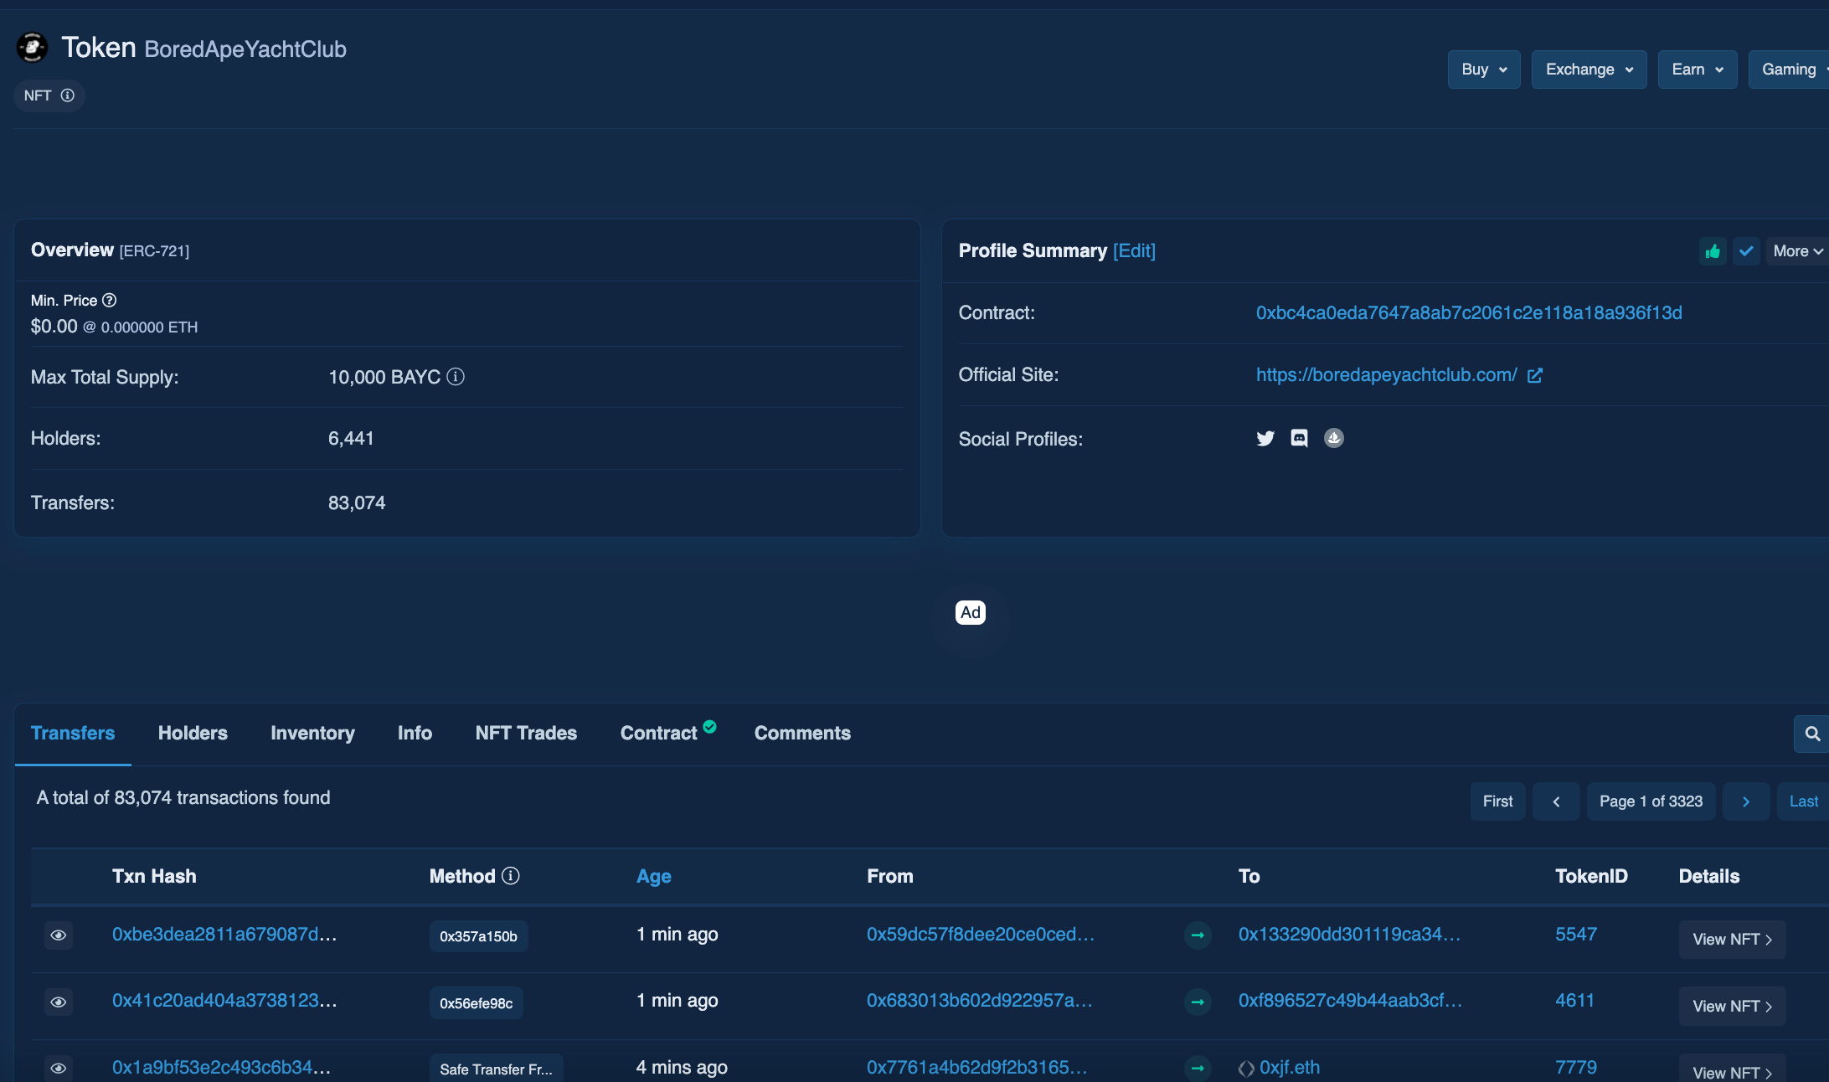The image size is (1829, 1082).
Task: Click the Ad badge
Action: tap(971, 612)
